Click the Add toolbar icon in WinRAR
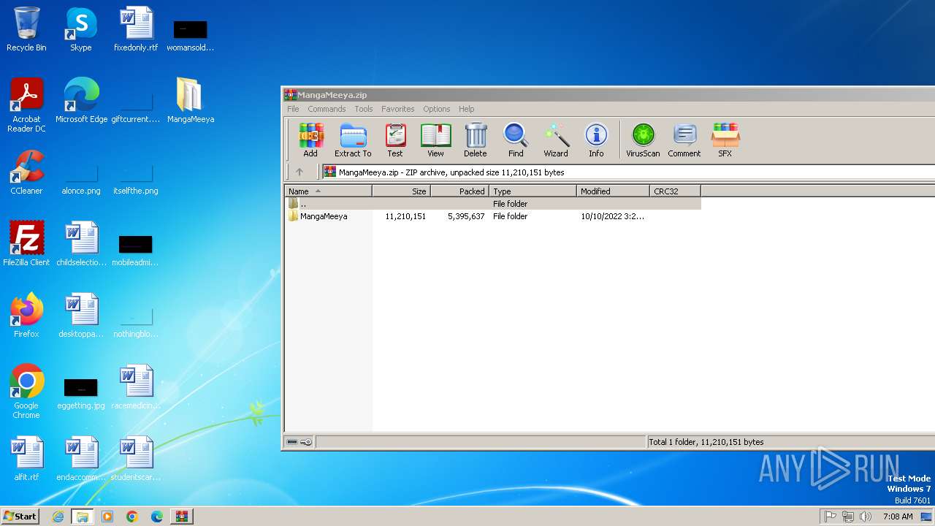 pyautogui.click(x=310, y=140)
